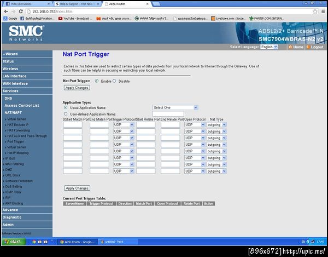
Task: Enable Nat Port Trigger radio
Action: [x=97, y=81]
